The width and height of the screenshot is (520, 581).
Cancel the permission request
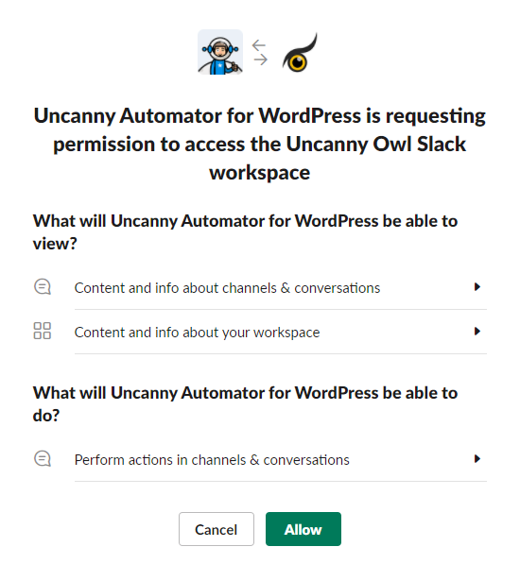[217, 529]
